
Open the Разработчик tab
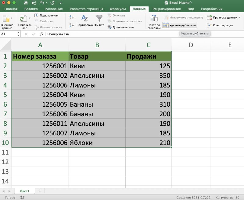pyautogui.click(x=212, y=9)
